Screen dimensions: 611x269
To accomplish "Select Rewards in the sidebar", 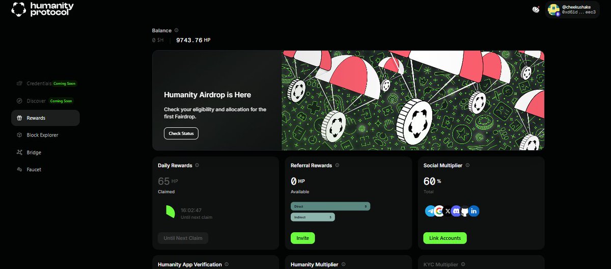I will 45,118.
